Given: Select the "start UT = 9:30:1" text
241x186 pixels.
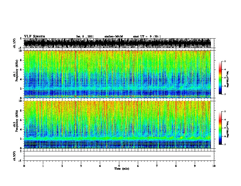Looking at the screenshot, I should pos(147,36).
